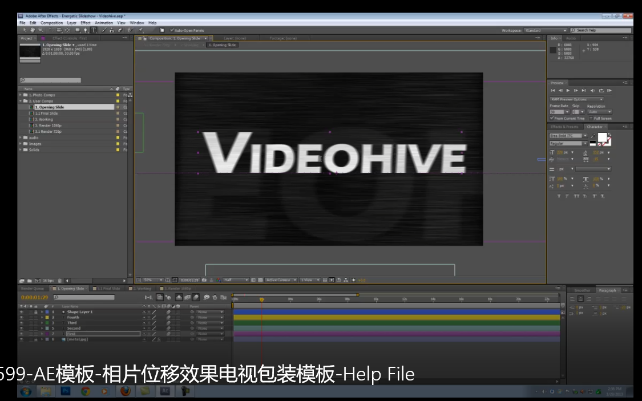Viewport: 642px width, 401px height.
Task: Enable the Full Screen checkbox
Action: pyautogui.click(x=591, y=118)
